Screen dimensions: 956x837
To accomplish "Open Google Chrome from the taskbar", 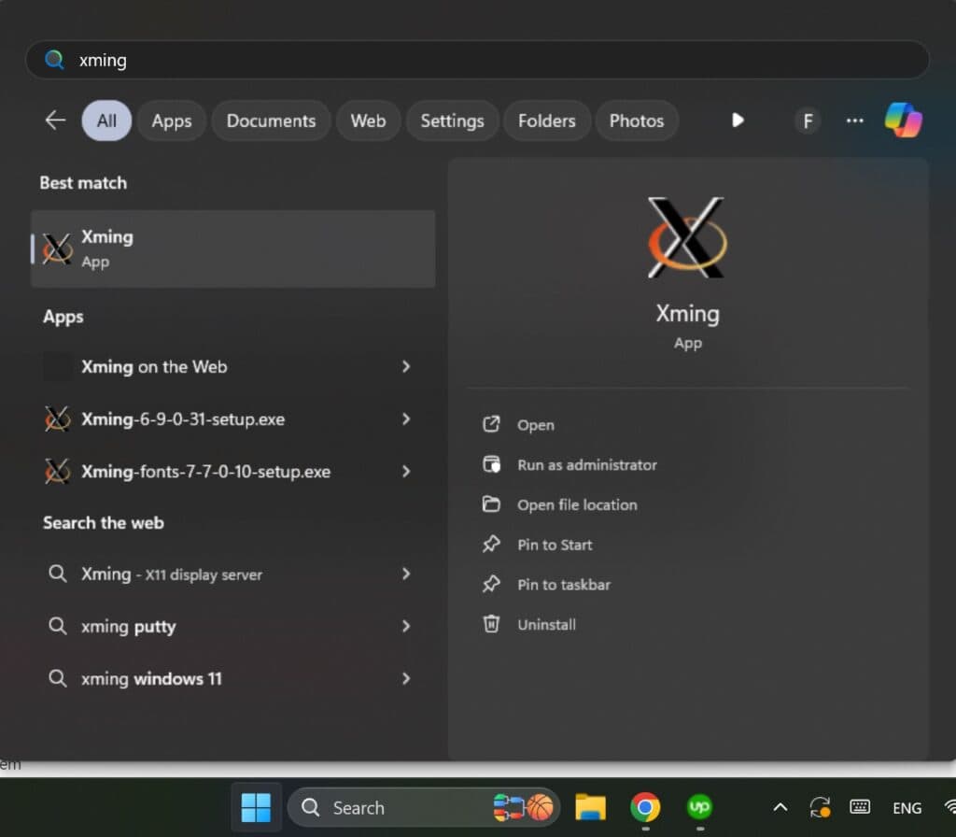I will click(x=644, y=807).
